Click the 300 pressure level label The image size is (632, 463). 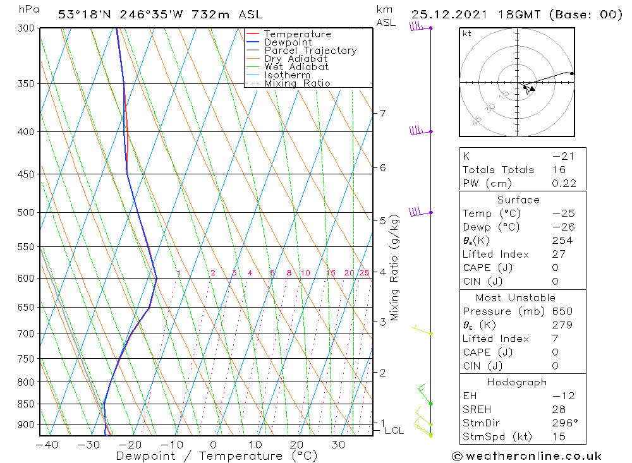[x=27, y=28]
